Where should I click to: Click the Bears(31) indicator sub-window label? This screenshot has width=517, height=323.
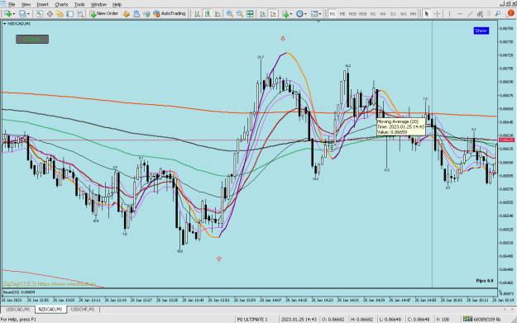[19, 292]
